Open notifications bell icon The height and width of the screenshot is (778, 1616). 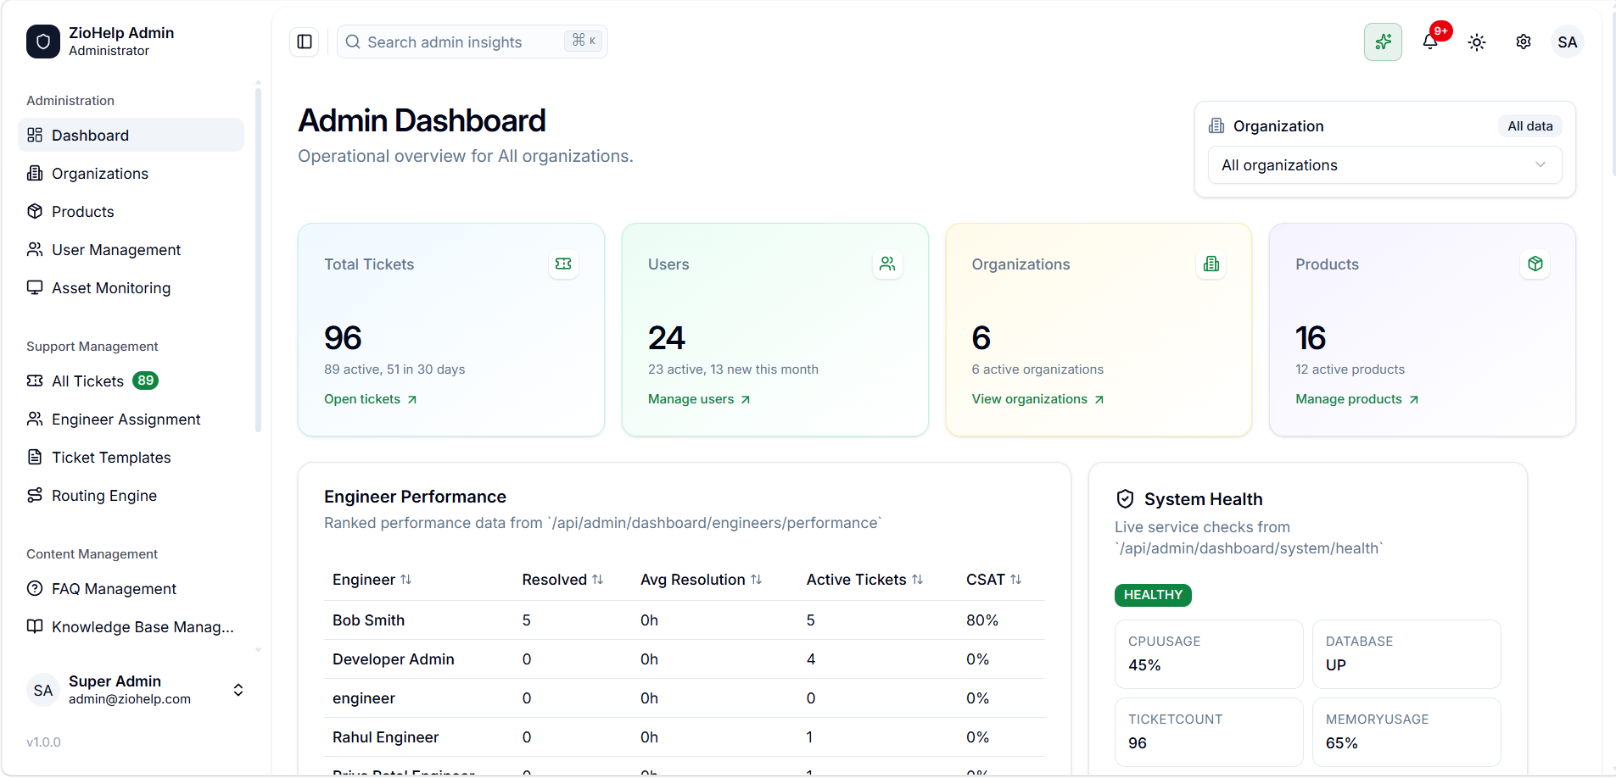coord(1430,42)
